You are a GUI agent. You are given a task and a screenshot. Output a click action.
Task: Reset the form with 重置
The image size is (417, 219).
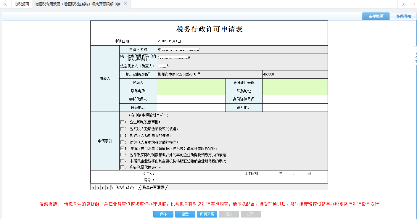[185, 214]
